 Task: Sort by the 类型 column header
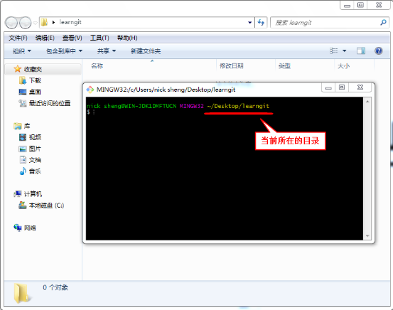point(284,66)
